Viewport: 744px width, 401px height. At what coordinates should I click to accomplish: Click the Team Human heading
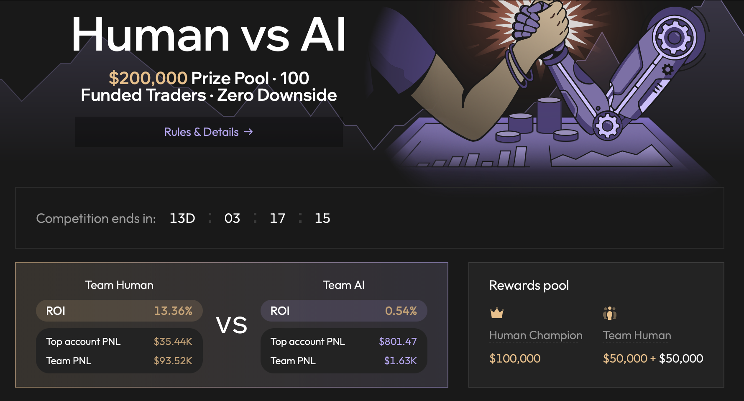[x=119, y=285]
